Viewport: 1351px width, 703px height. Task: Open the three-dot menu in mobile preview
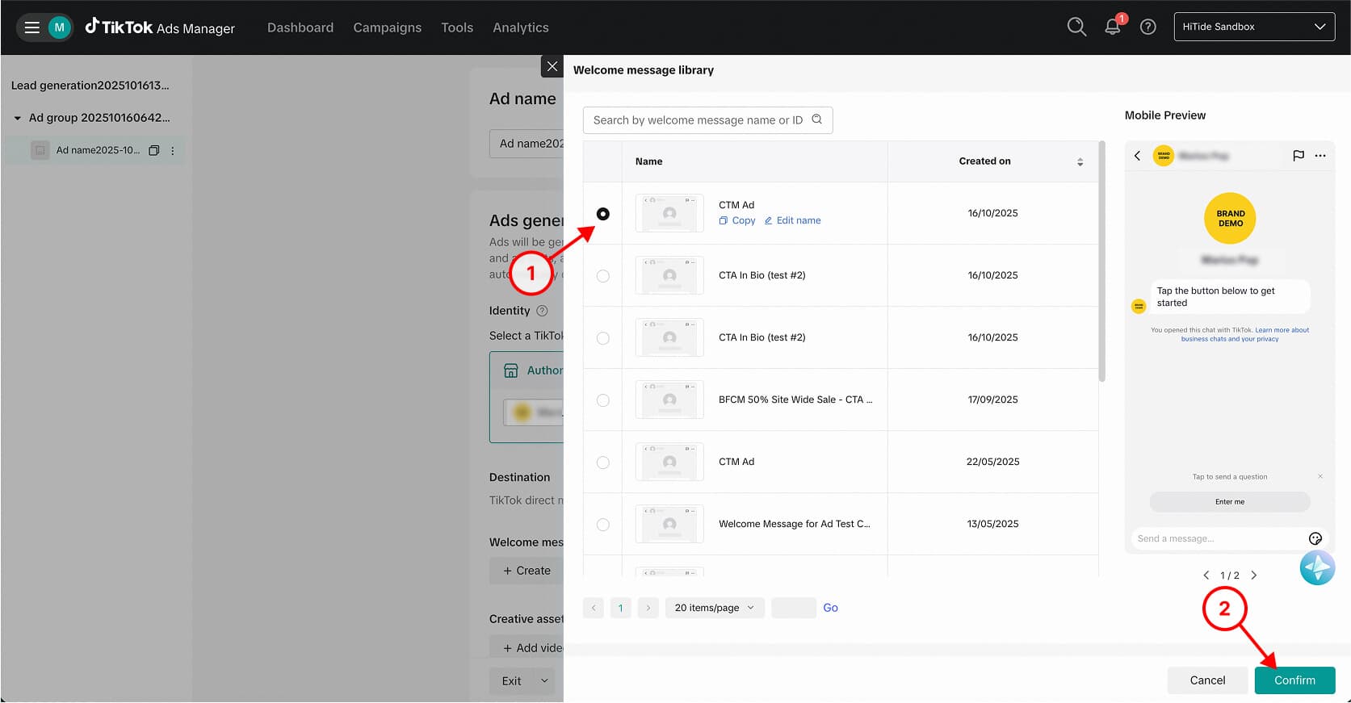point(1320,156)
